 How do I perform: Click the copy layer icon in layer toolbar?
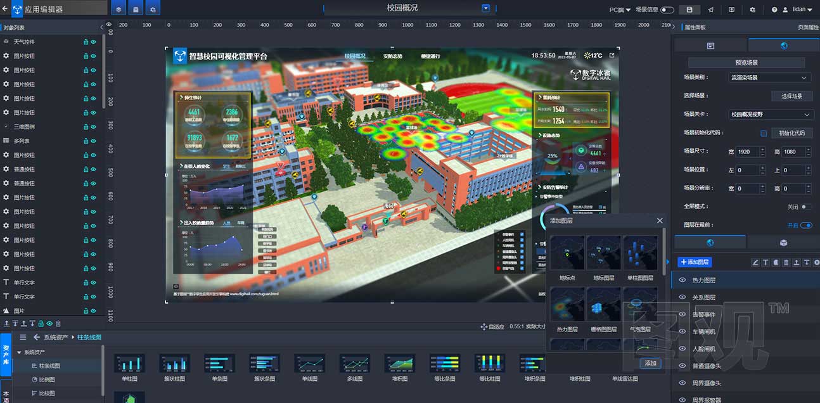pyautogui.click(x=776, y=262)
